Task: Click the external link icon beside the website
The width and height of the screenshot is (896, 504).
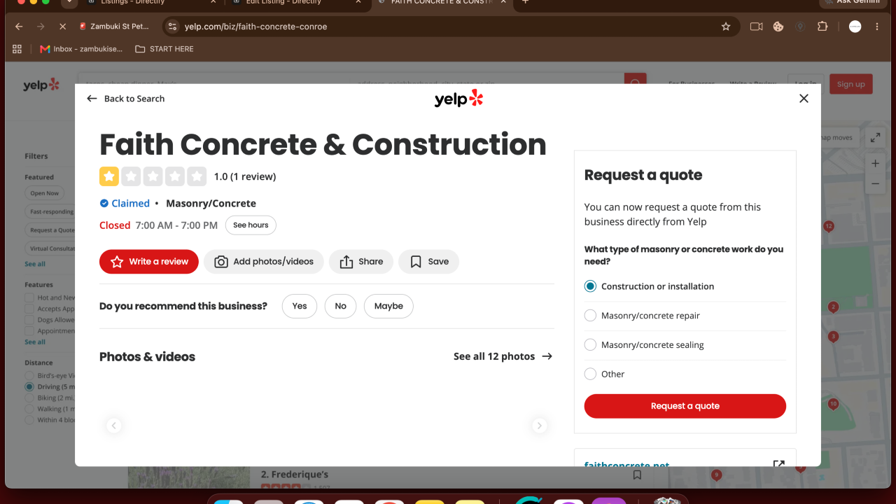Action: pos(778,464)
